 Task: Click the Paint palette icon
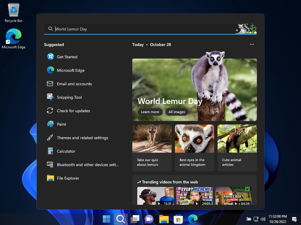click(x=51, y=124)
